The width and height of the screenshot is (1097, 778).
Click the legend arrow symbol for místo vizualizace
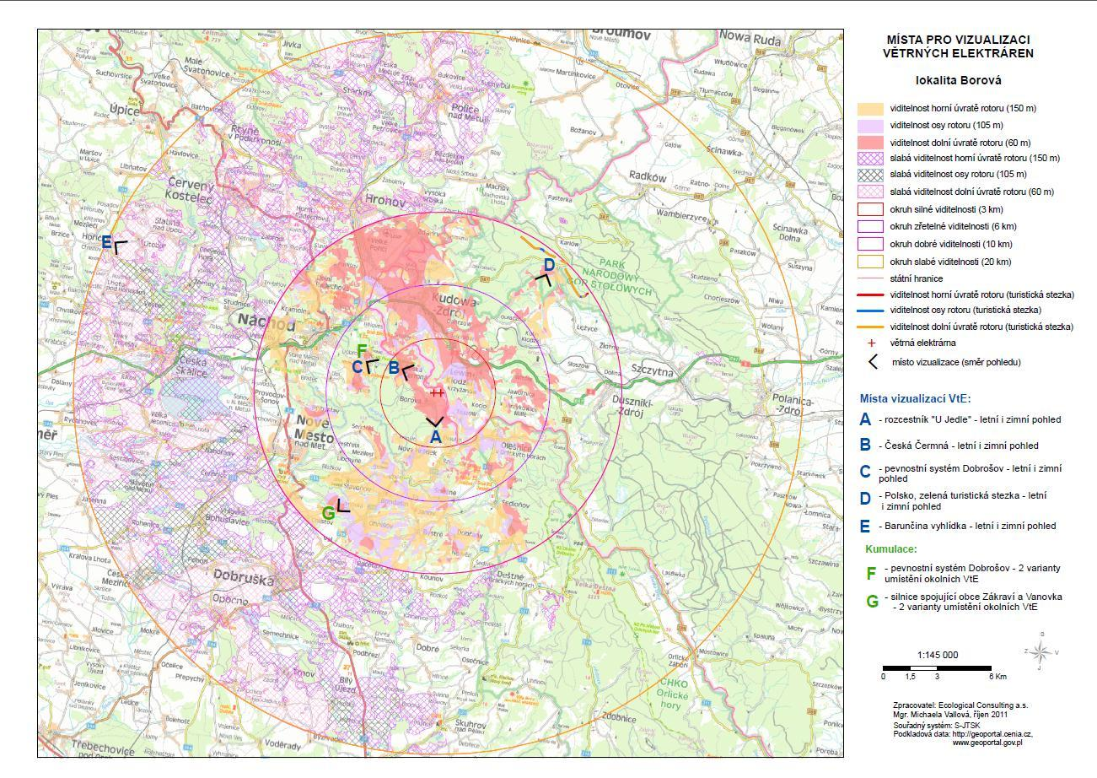tap(872, 362)
